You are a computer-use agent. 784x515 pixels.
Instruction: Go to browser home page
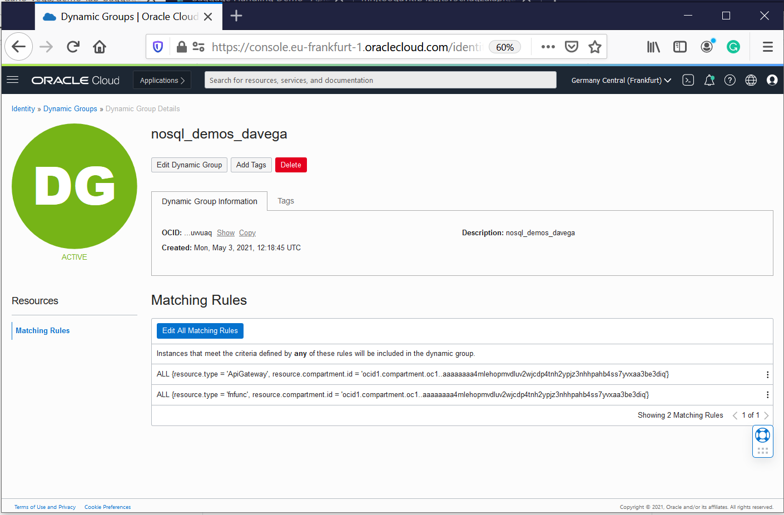tap(100, 47)
